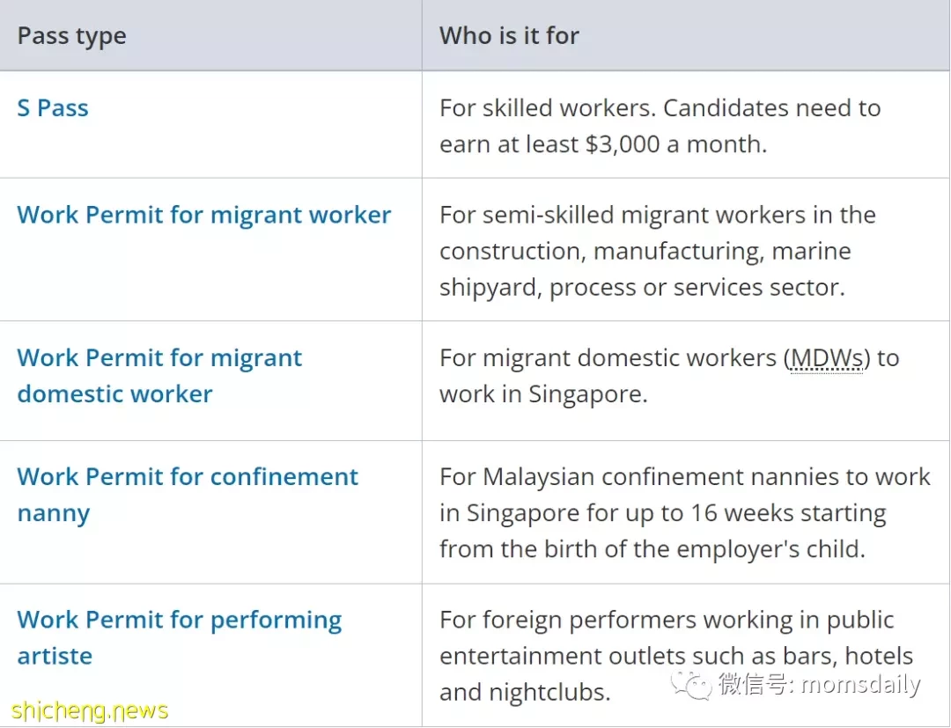Screen dimensions: 951x728
Task: Click the '16 weeks starting' text line
Action: 663,513
